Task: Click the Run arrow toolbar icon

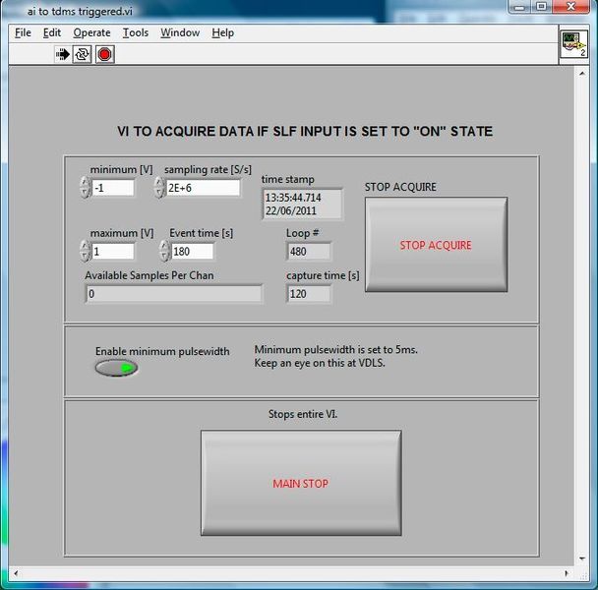Action: 63,54
